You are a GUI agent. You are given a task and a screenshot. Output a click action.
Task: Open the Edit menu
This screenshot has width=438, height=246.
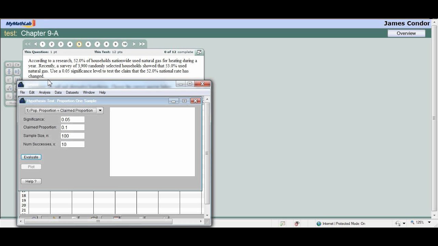point(32,92)
